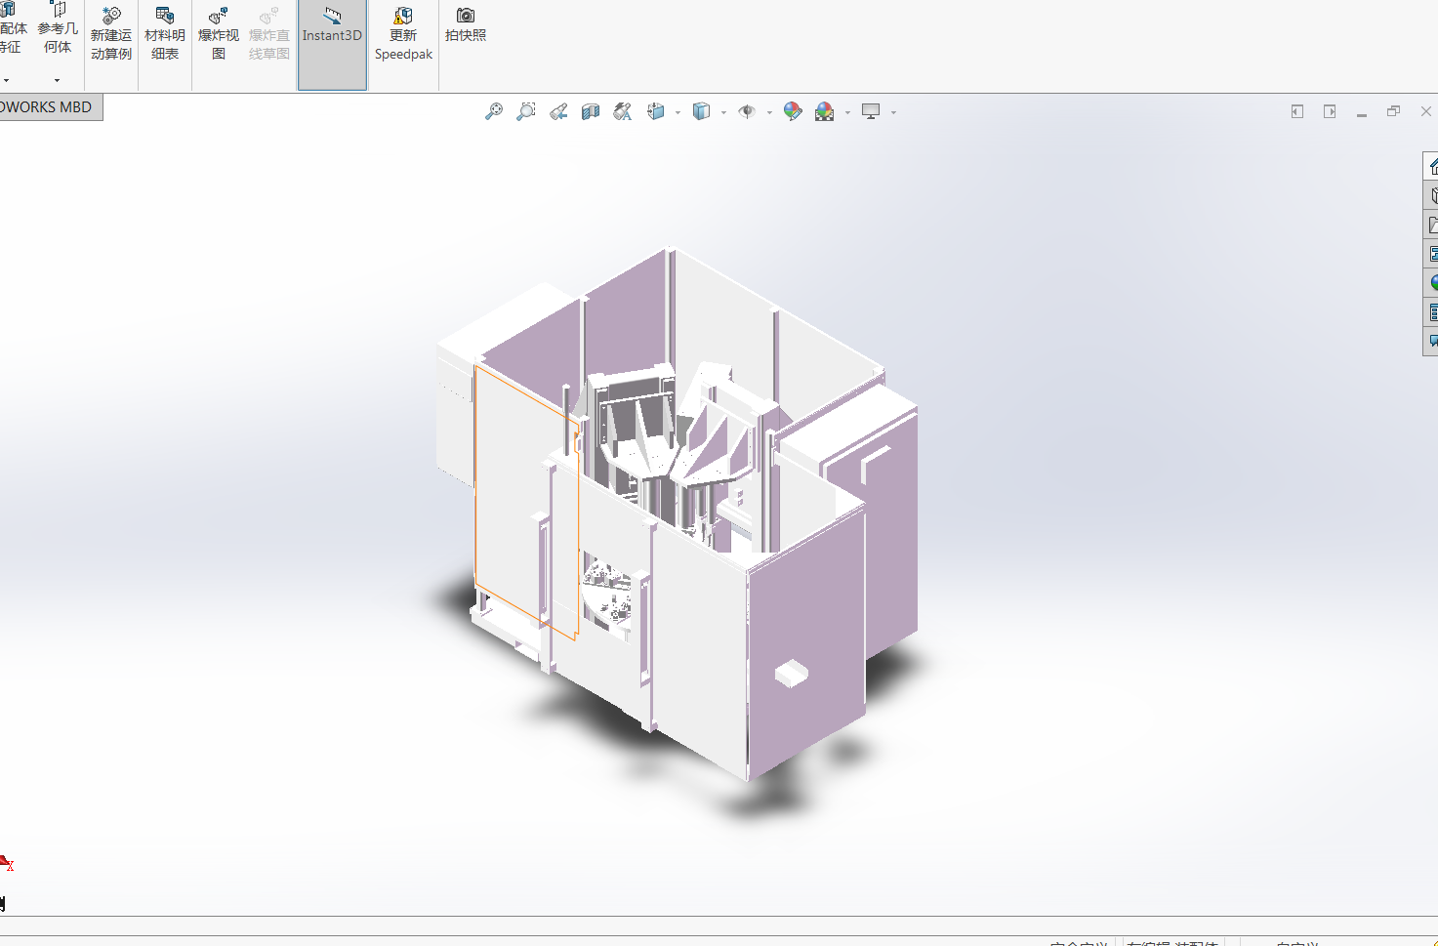Expand the Apply Scene dropdown arrow
Screen dimensions: 1438x946
pyautogui.click(x=847, y=112)
